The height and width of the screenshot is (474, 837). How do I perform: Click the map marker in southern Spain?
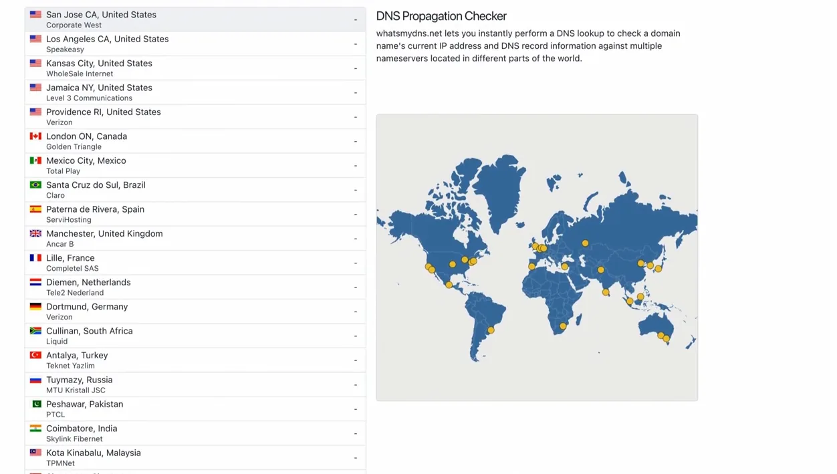pyautogui.click(x=531, y=267)
